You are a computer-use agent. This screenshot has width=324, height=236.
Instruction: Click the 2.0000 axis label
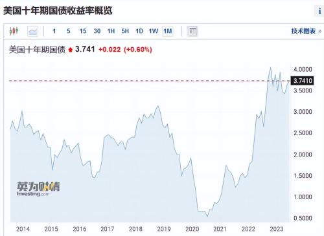[x=303, y=155]
